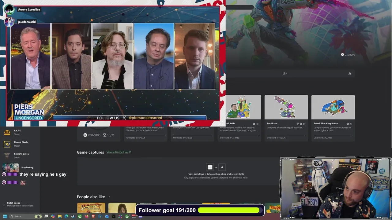The width and height of the screenshot is (392, 220).
Task: Open Task View from the taskbar
Action: [46, 216]
